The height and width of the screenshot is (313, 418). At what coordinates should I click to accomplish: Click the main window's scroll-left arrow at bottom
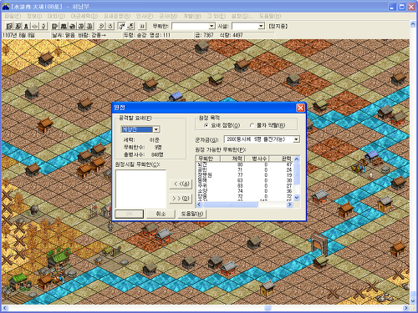[x=5, y=308]
